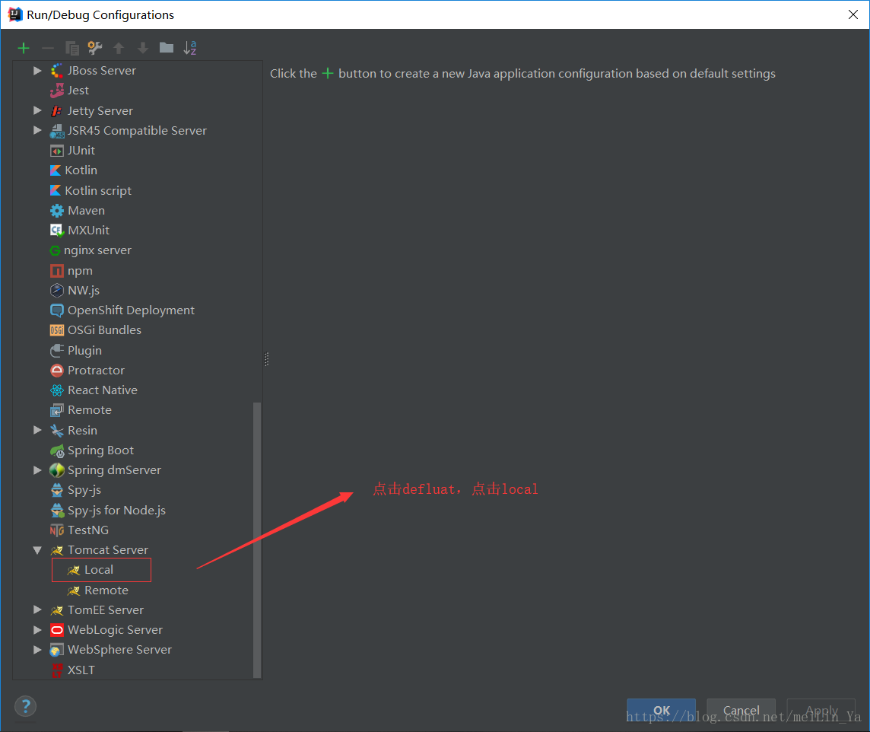This screenshot has height=732, width=870.
Task: Click the Apply button
Action: pos(821,711)
